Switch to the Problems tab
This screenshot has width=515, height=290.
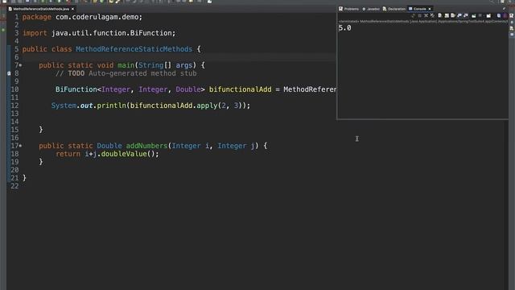click(x=348, y=9)
